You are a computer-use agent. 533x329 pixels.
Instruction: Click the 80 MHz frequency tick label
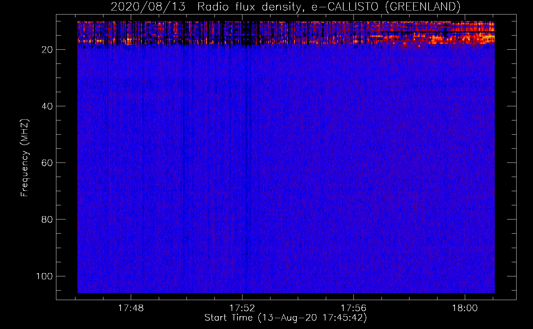[x=47, y=219]
